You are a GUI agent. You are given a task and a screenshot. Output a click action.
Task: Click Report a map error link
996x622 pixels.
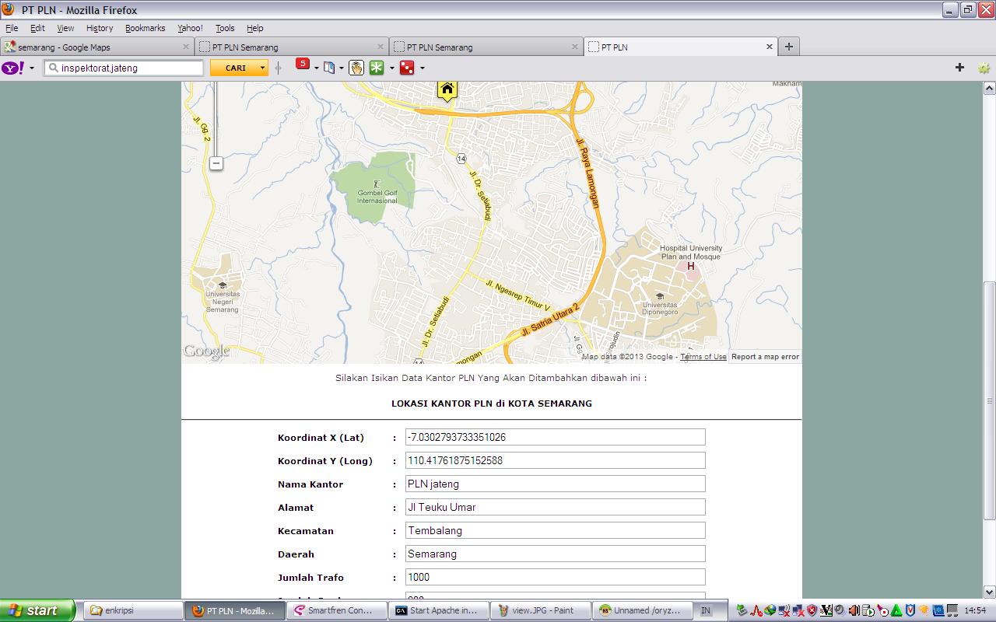pyautogui.click(x=765, y=357)
